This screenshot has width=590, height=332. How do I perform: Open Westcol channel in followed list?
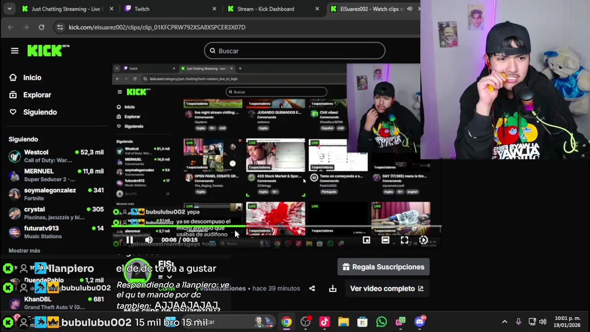56,156
